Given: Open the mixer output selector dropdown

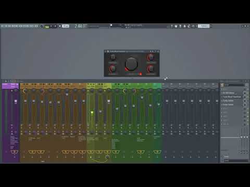Looking at the screenshot, I should [x=235, y=161].
